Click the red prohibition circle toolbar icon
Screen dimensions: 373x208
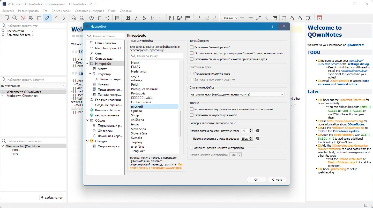pos(23,18)
